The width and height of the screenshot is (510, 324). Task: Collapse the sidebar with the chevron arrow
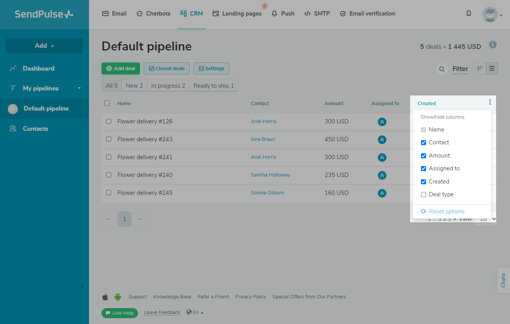[82, 287]
